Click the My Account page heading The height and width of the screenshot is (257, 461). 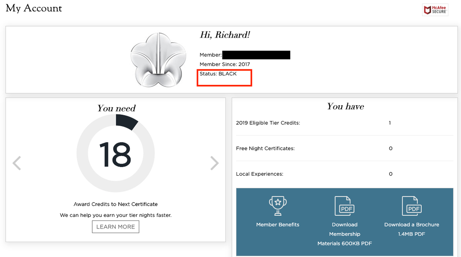click(34, 8)
